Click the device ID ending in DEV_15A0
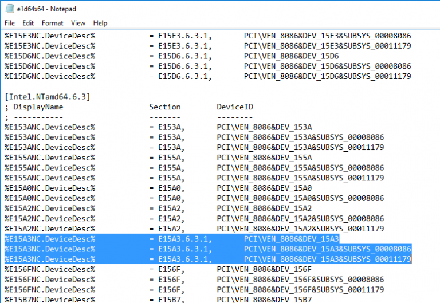 pyautogui.click(x=264, y=188)
